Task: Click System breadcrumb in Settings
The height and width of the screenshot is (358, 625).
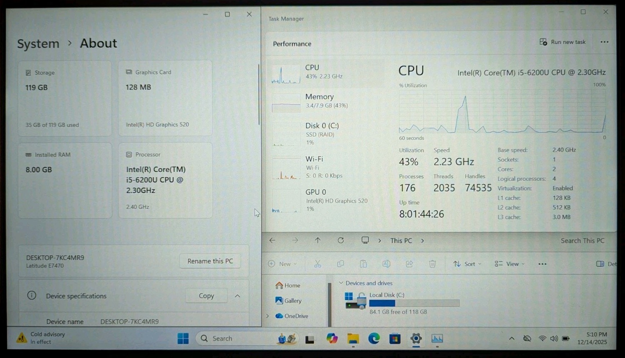Action: (38, 44)
